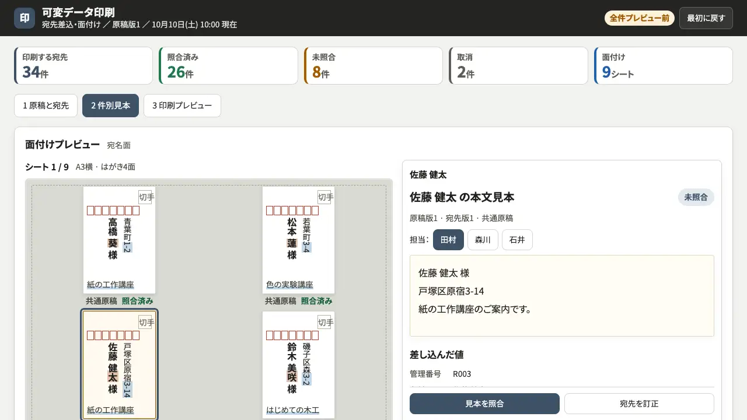Select the 2 件別見本 tab
The width and height of the screenshot is (747, 420).
110,106
